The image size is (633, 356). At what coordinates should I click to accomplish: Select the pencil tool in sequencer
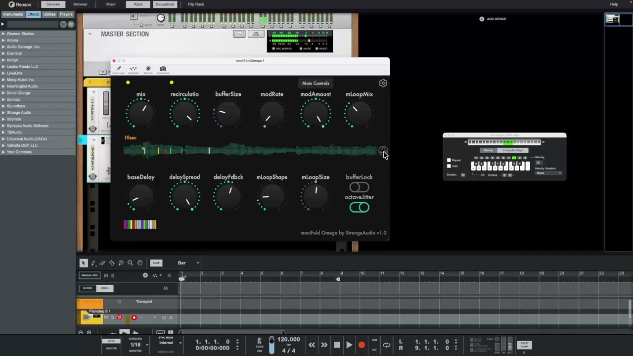pyautogui.click(x=93, y=263)
